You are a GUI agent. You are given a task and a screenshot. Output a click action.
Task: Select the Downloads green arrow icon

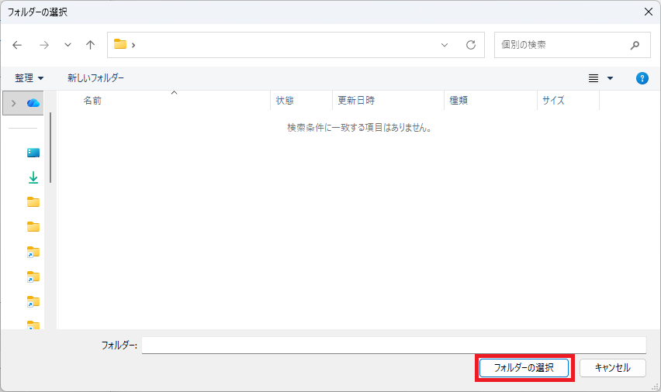tap(33, 177)
